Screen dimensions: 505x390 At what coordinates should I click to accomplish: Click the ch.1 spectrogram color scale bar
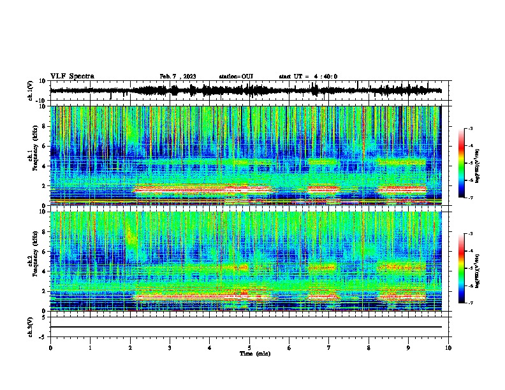(461, 163)
